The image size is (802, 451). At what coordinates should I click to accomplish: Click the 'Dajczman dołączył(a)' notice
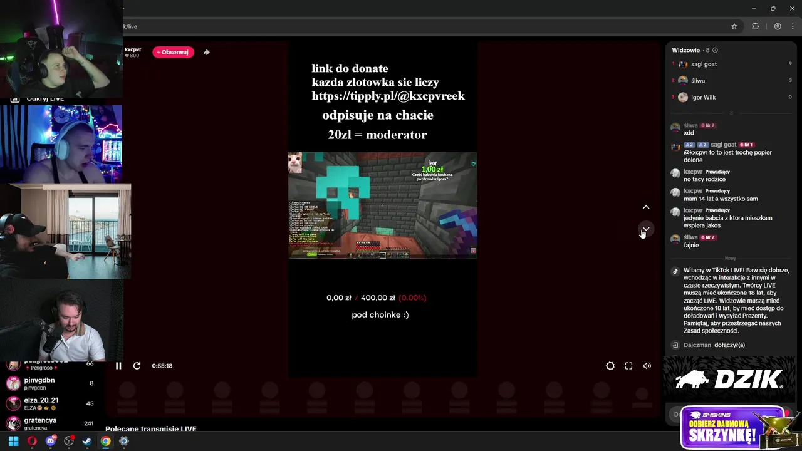coord(714,345)
